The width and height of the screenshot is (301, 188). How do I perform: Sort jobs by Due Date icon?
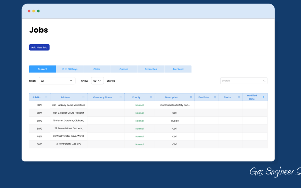point(215,97)
